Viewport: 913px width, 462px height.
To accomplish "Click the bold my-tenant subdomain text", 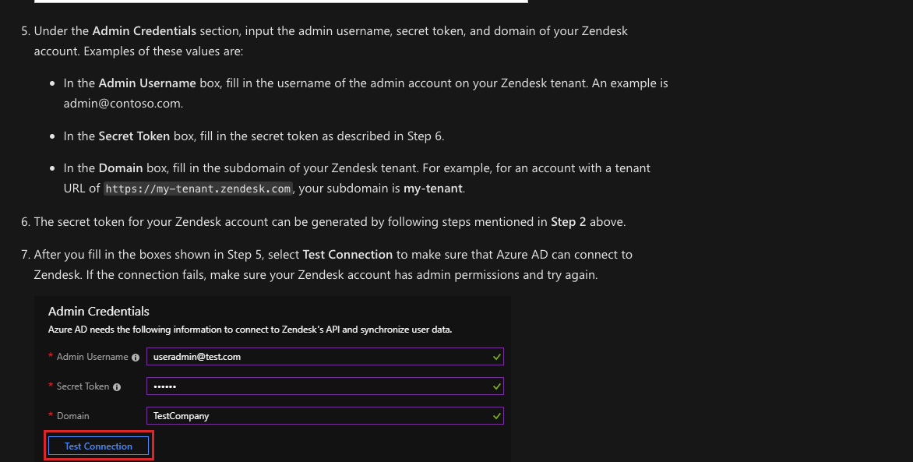I will pos(432,189).
